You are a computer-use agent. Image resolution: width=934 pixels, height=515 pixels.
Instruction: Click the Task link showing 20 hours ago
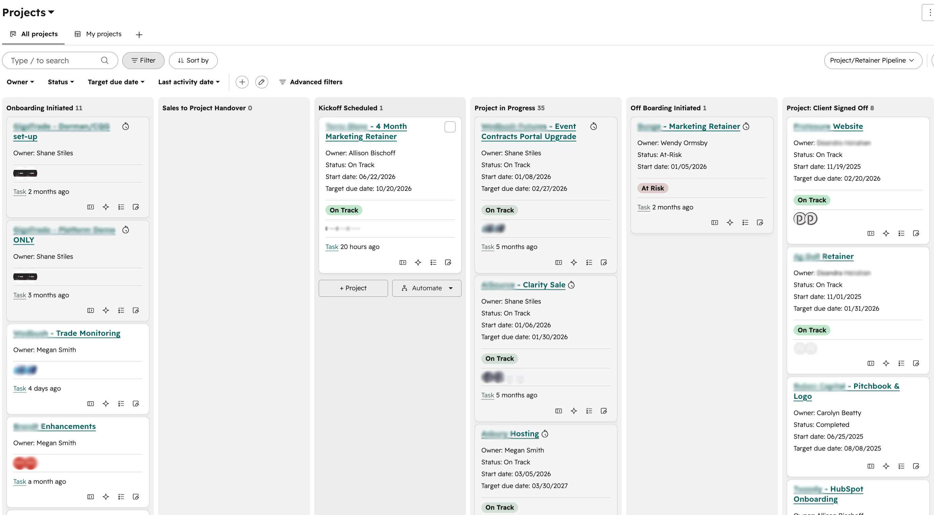[x=332, y=247]
